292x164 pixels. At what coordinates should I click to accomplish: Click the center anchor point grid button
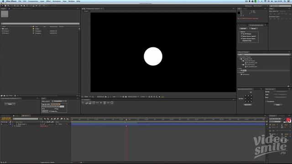pyautogui.click(x=248, y=99)
